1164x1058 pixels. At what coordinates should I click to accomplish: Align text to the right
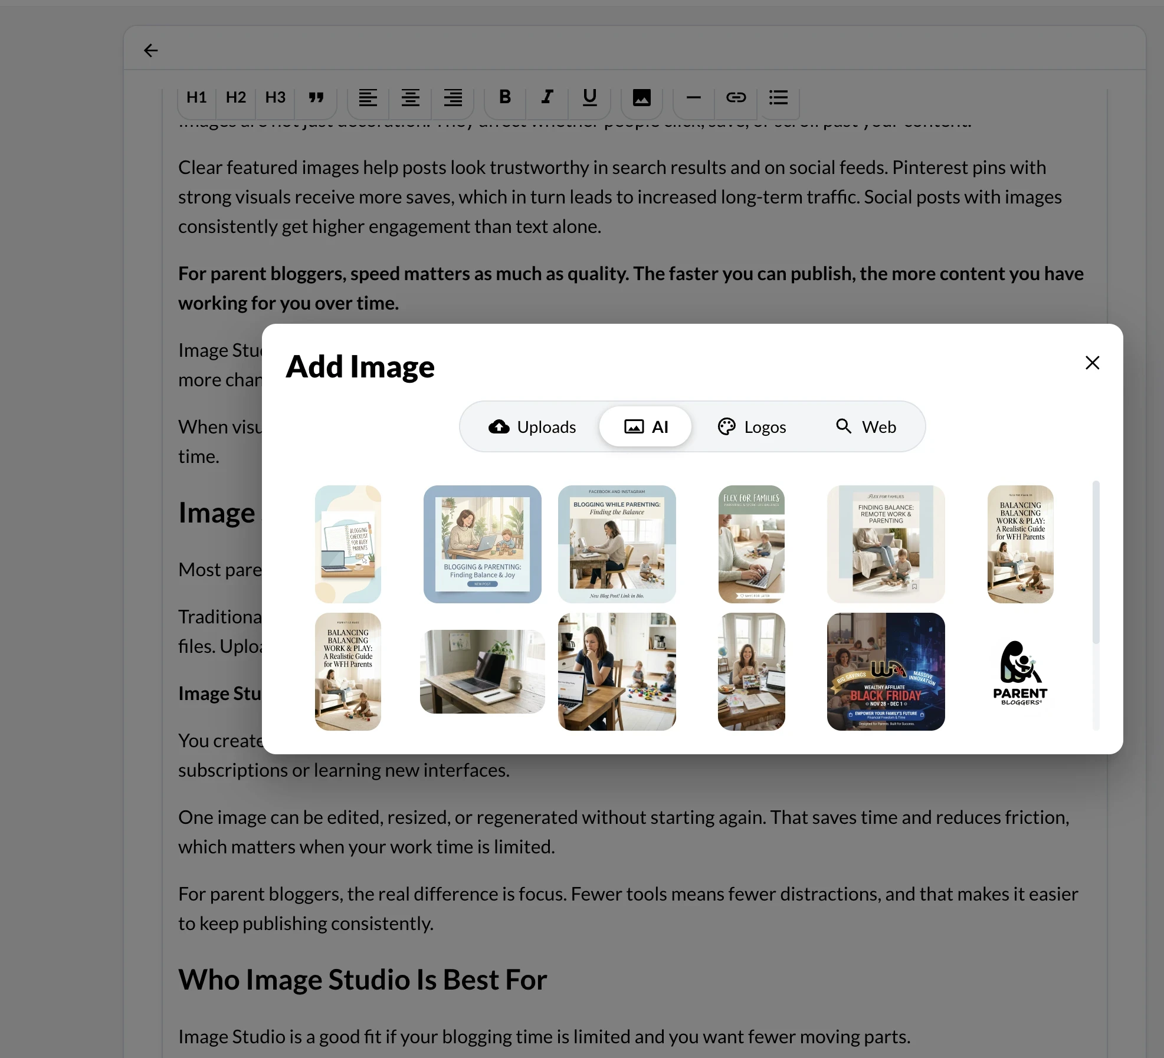tap(453, 97)
